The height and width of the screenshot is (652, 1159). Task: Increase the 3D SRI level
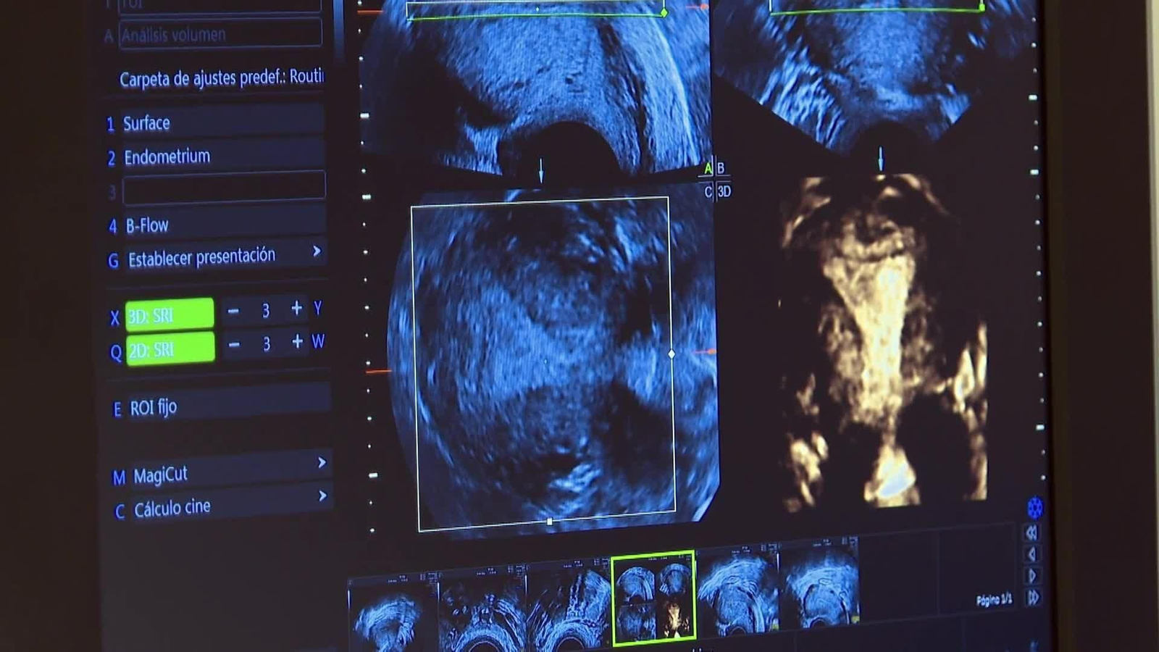point(296,309)
